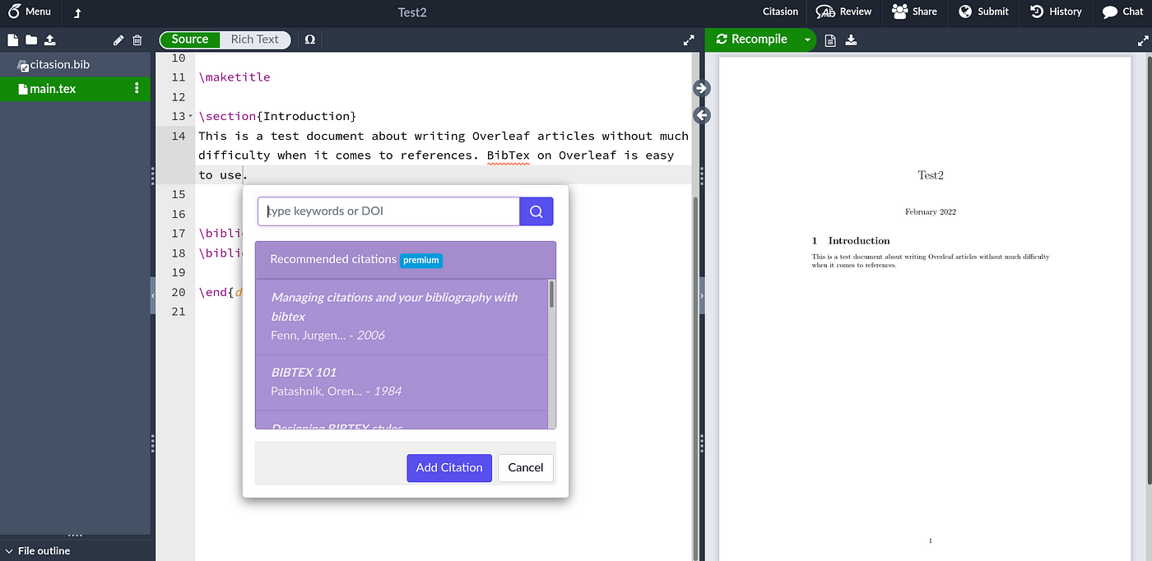Create a new file with file icon

12,39
